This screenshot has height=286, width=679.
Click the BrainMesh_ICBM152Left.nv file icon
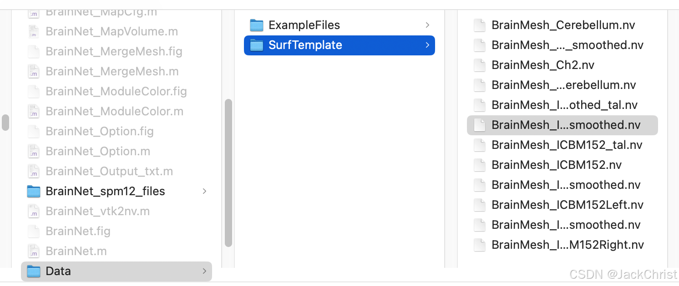click(480, 205)
